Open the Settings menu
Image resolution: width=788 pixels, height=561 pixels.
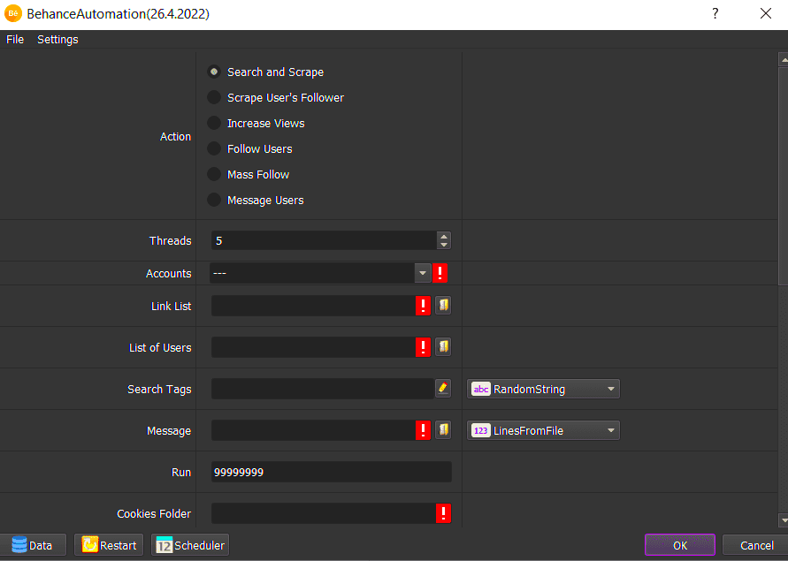click(57, 40)
